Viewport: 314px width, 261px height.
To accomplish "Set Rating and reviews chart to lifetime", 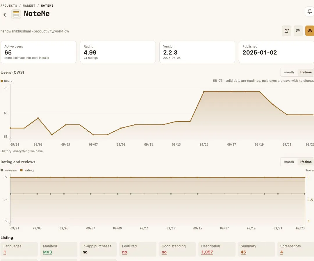I will 305,162.
